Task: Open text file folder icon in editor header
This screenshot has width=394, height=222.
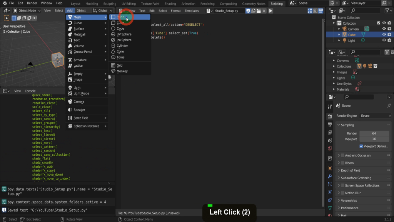Action: (x=259, y=11)
